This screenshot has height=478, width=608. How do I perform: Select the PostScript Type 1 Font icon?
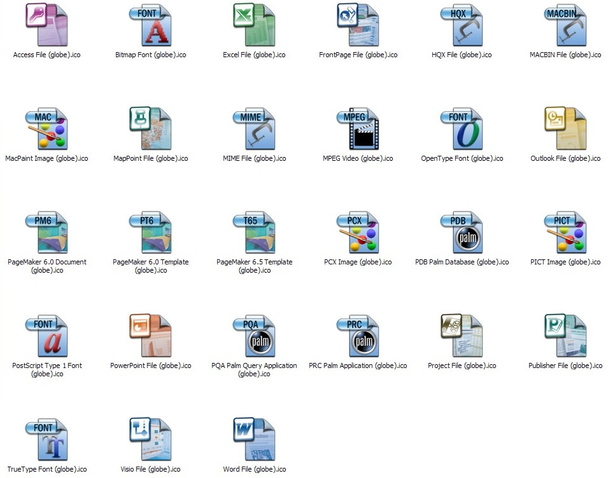click(x=47, y=336)
